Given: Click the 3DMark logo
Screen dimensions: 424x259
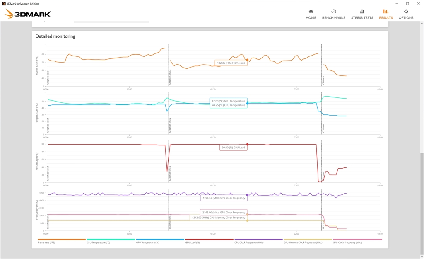Looking at the screenshot, I should [28, 14].
